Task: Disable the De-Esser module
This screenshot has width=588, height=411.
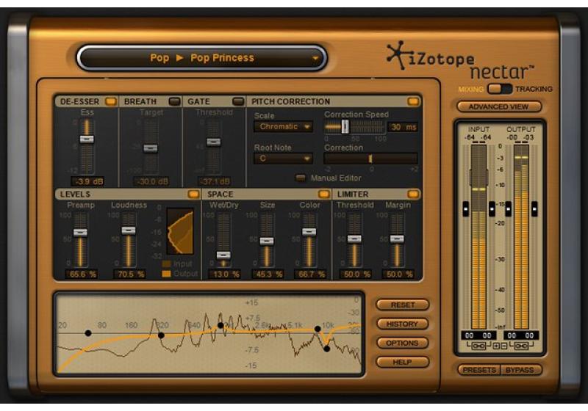Action: [x=110, y=101]
